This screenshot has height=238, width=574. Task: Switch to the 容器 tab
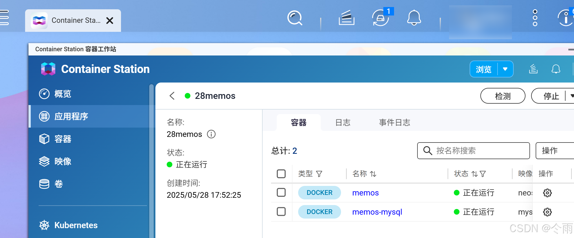299,123
